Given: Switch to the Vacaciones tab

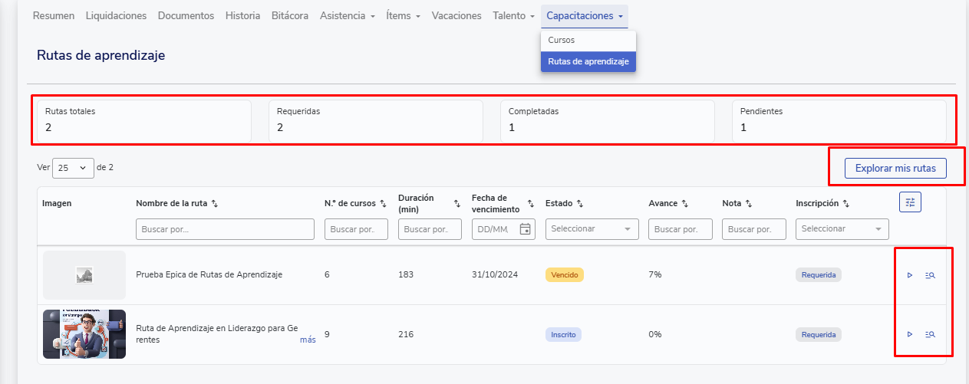Looking at the screenshot, I should click(x=456, y=15).
